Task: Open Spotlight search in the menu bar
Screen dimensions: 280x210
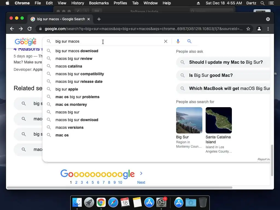Action: click(262, 3)
